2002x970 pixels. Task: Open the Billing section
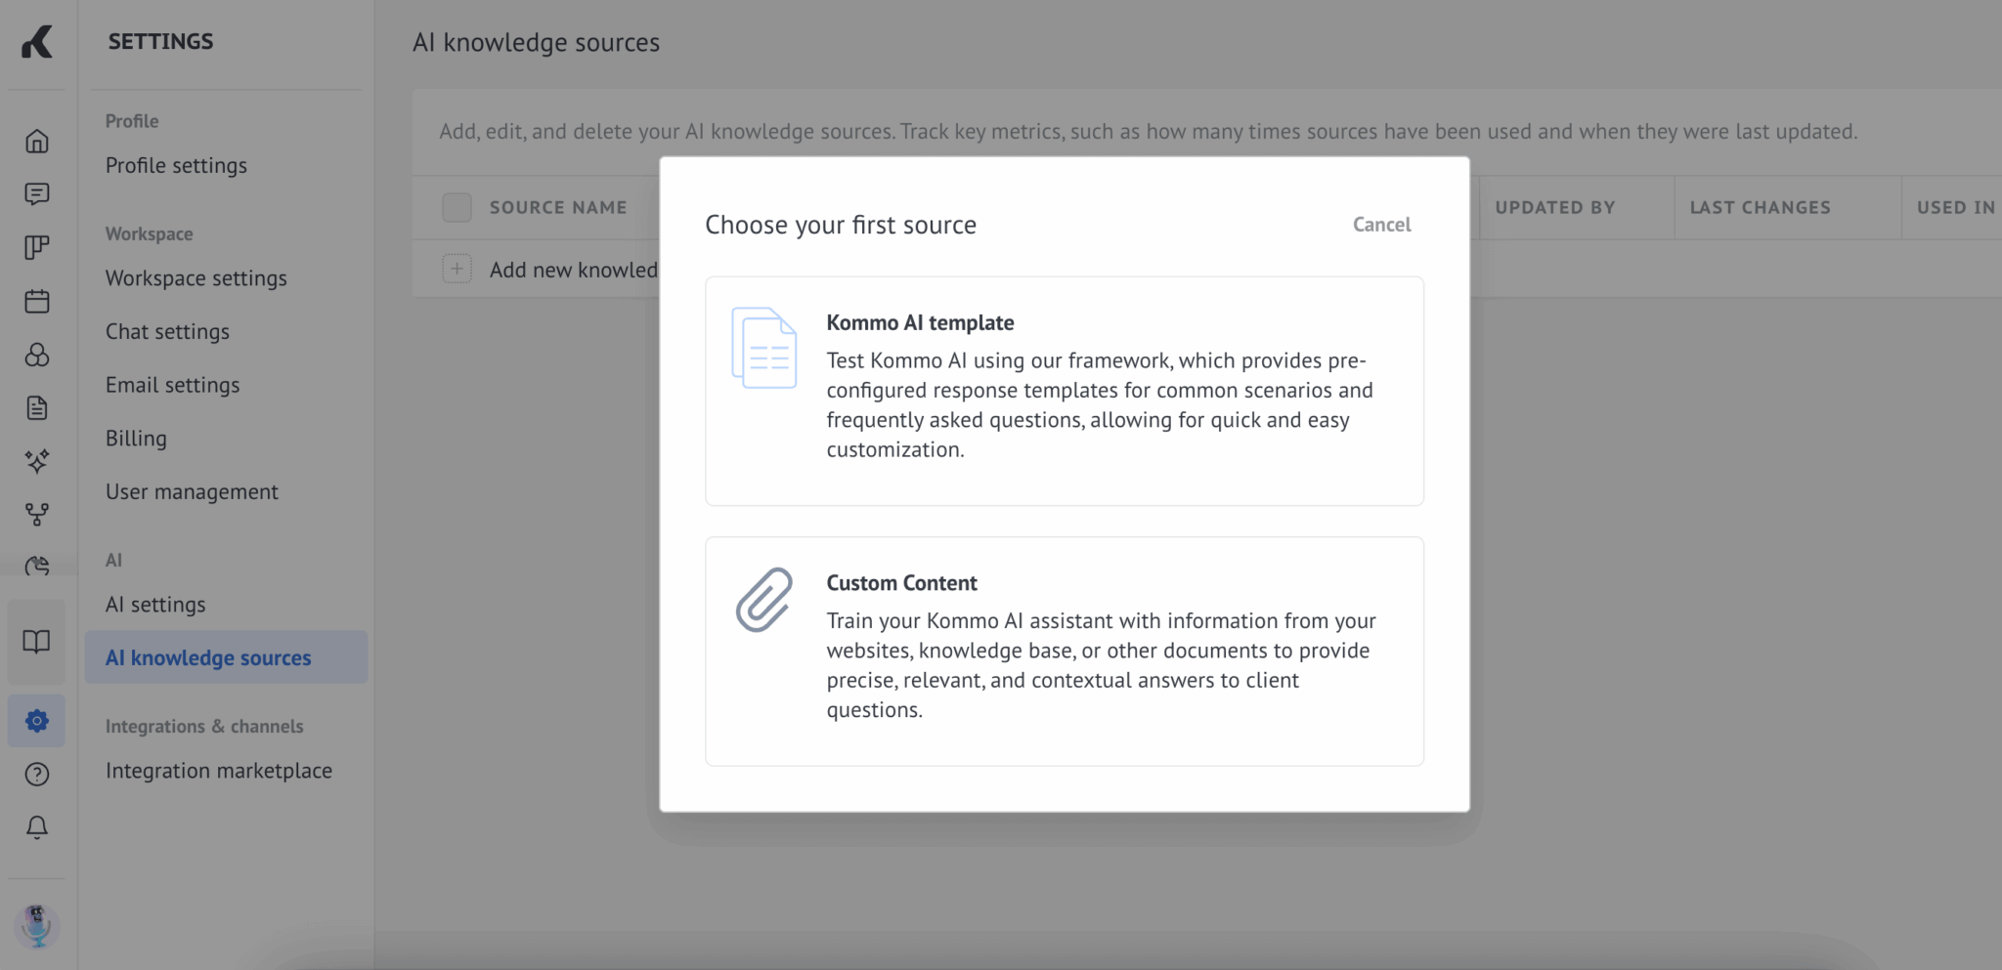point(136,439)
